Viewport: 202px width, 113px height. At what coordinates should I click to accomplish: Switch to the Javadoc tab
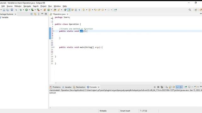click(x=67, y=87)
